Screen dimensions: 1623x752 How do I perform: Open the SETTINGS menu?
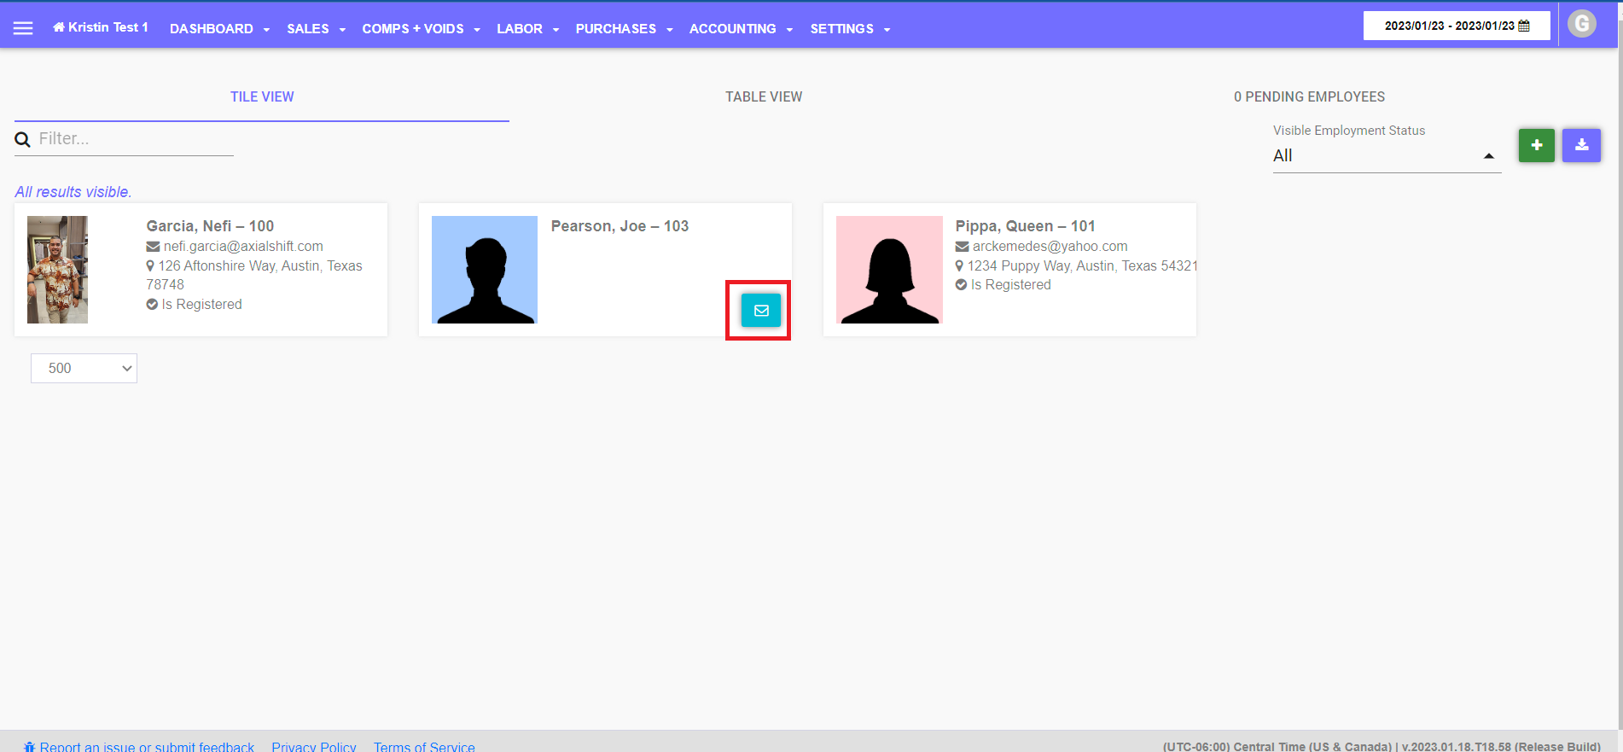pos(850,29)
